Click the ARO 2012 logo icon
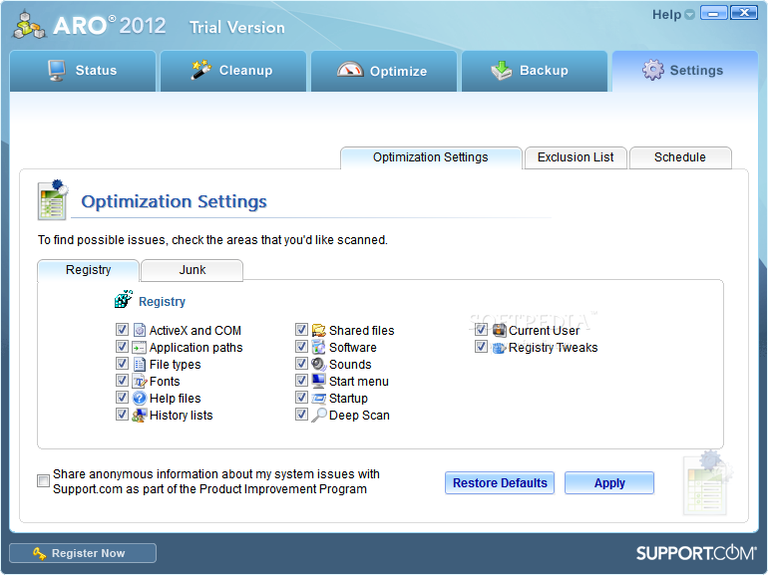The width and height of the screenshot is (768, 575). click(x=29, y=25)
